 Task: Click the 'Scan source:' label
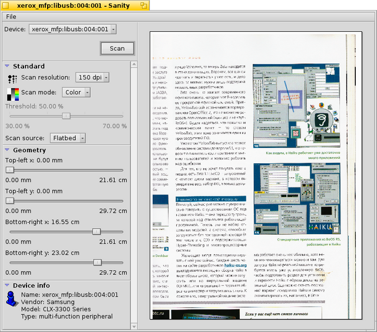(x=25, y=138)
